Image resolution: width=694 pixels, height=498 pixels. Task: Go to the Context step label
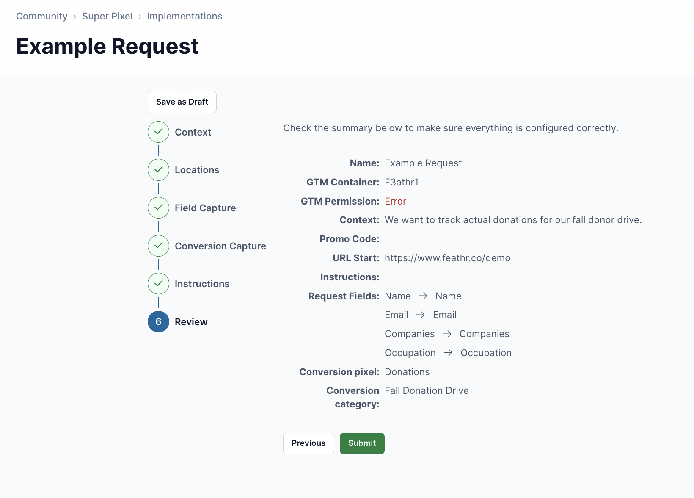193,132
